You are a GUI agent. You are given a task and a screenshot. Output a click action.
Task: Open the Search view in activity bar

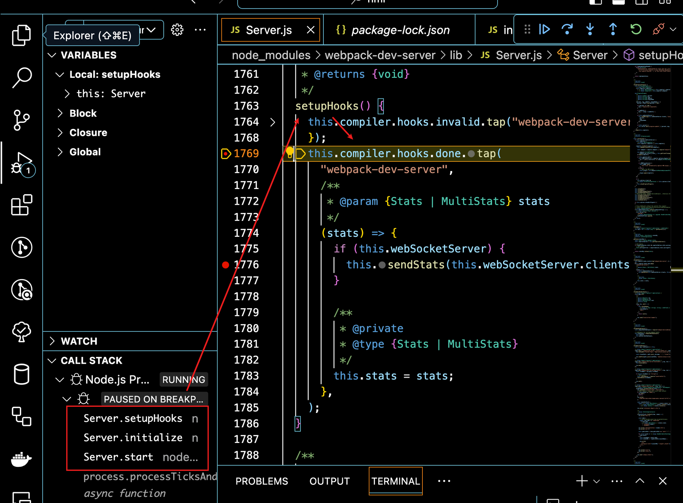click(x=22, y=77)
